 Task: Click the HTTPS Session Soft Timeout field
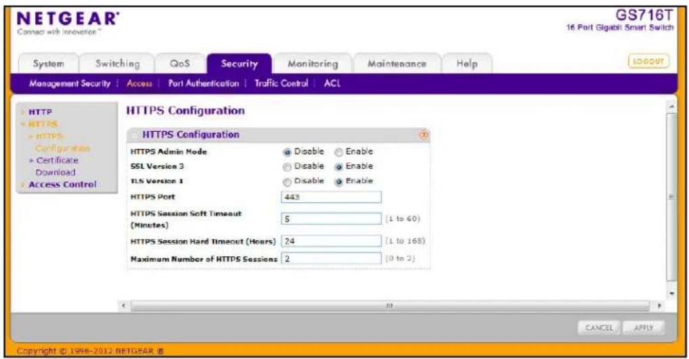click(x=331, y=218)
